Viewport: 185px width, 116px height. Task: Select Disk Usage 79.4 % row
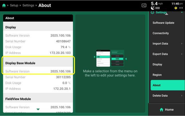click(38, 47)
